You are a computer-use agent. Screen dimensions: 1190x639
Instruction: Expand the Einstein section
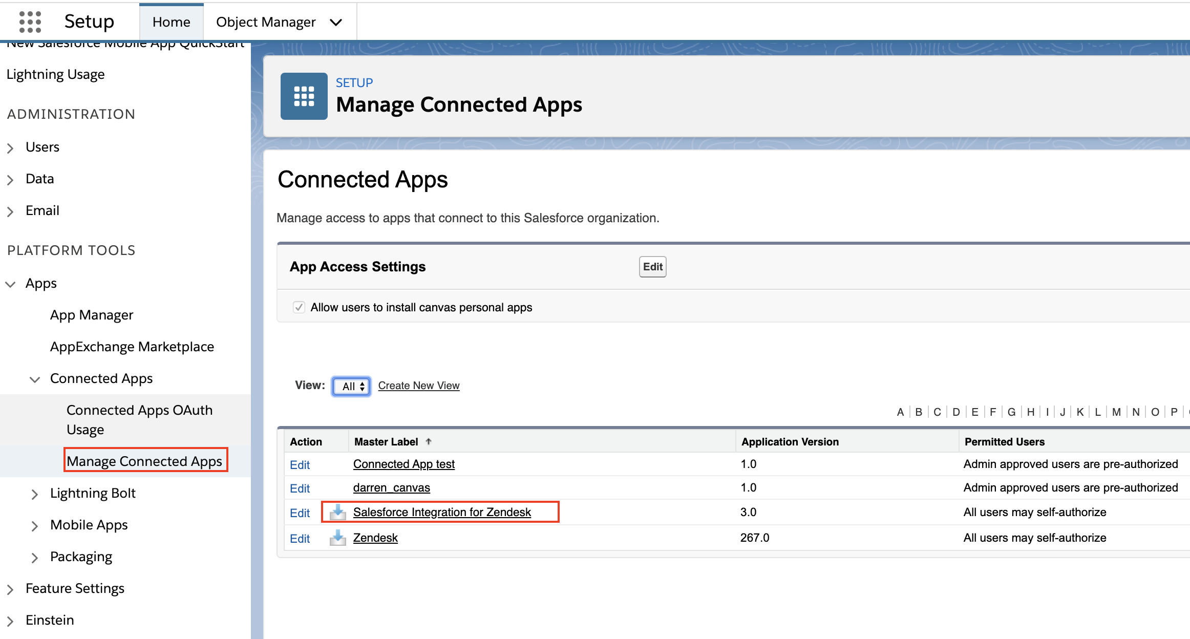coord(10,621)
